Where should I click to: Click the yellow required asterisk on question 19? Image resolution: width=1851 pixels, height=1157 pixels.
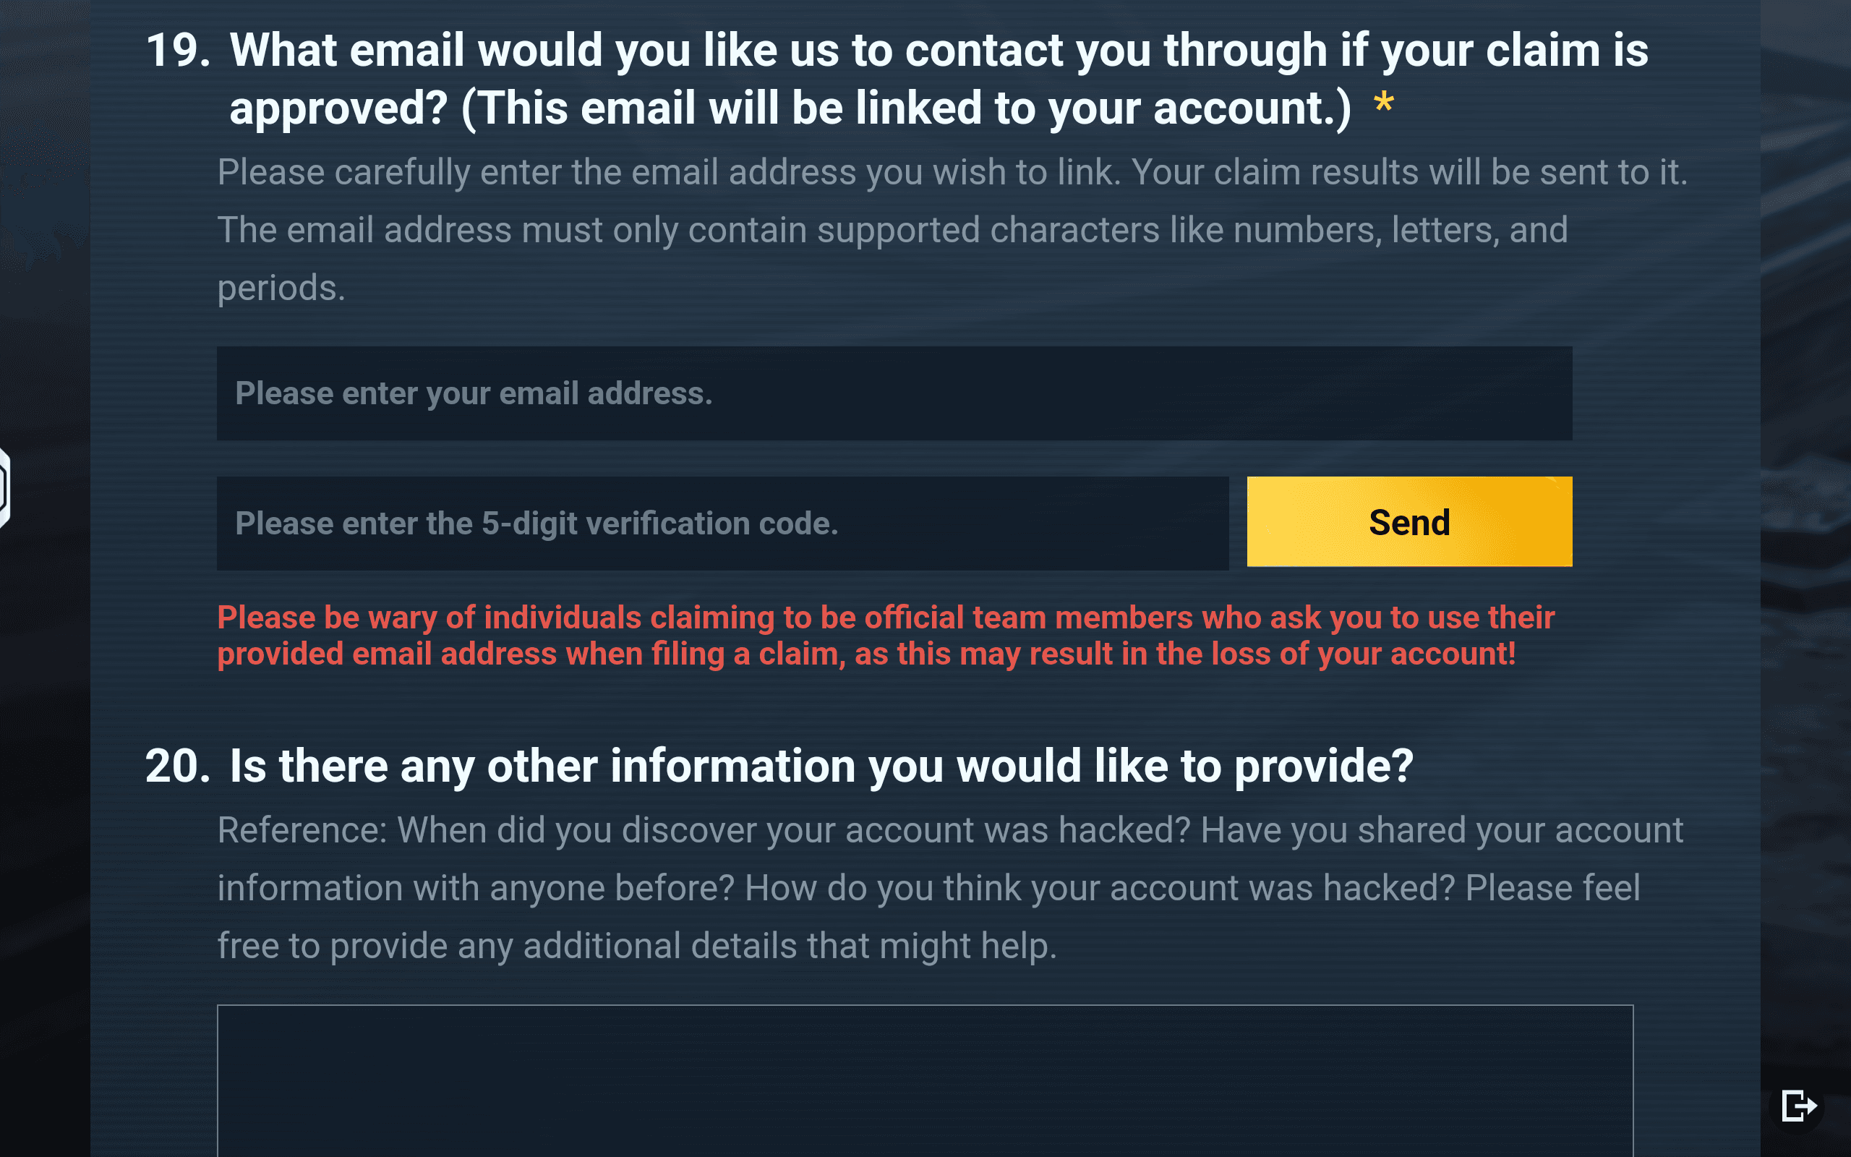[1383, 103]
